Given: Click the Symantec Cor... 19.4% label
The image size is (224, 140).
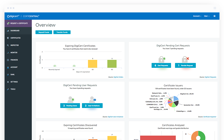Looking at the screenshot, I should pyautogui.click(x=191, y=105).
